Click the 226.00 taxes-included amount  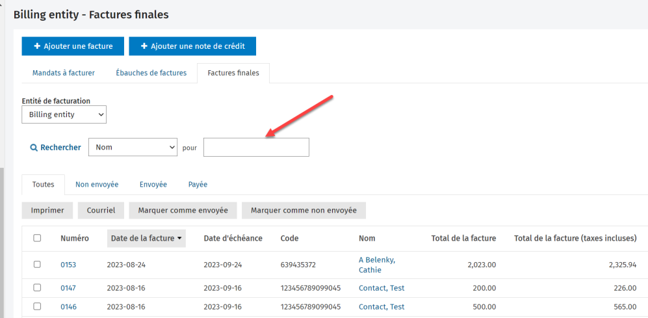[x=625, y=288]
